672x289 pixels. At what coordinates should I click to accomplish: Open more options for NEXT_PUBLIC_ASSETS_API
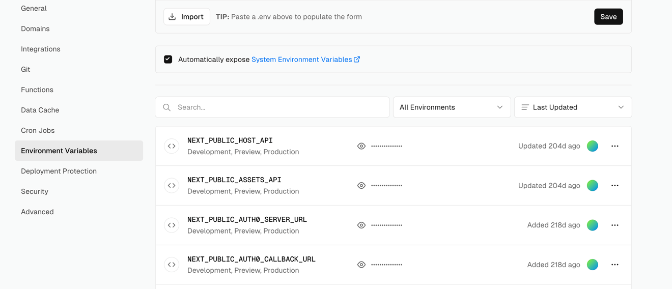click(x=614, y=186)
